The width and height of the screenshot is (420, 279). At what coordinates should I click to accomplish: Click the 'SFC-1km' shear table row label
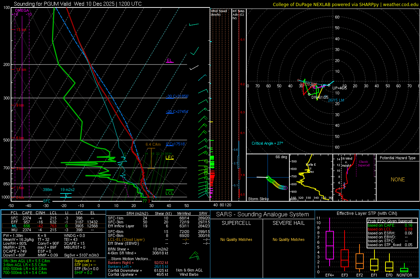coord(115,218)
